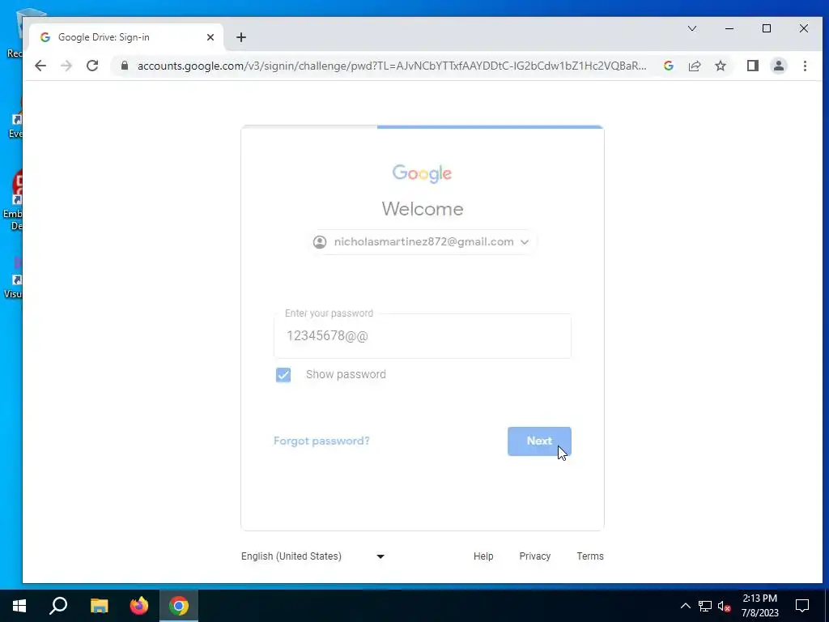View site information lock icon
The image size is (829, 622).
coord(125,66)
